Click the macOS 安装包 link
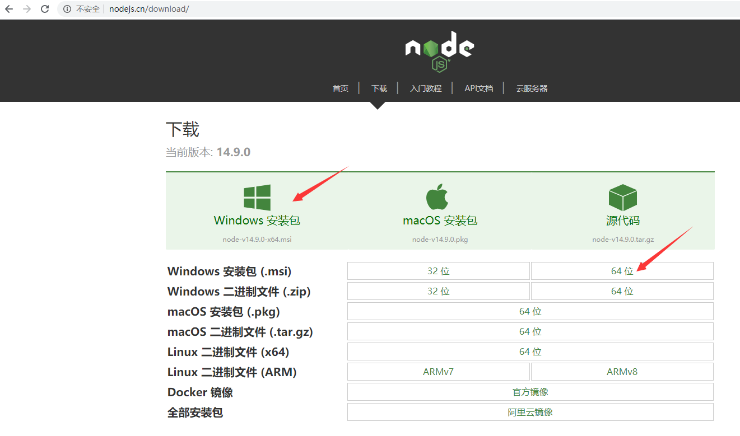This screenshot has height=436, width=740. [x=440, y=221]
